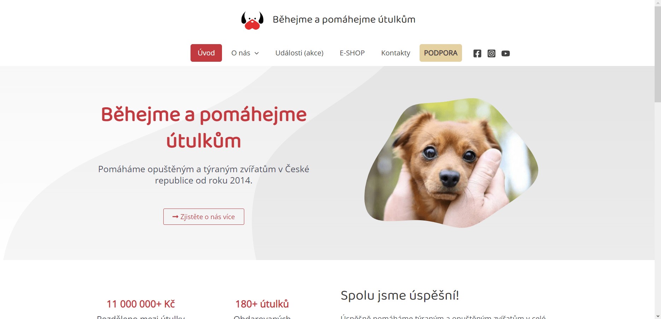Open the Instagram profile icon
The height and width of the screenshot is (319, 661).
pyautogui.click(x=491, y=53)
